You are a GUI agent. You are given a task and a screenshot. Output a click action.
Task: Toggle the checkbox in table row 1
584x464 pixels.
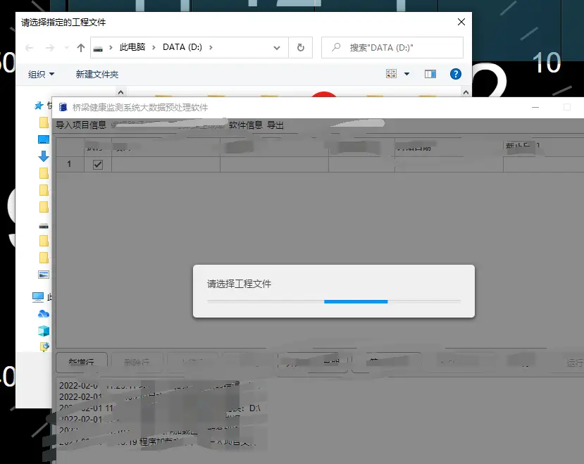pos(98,164)
